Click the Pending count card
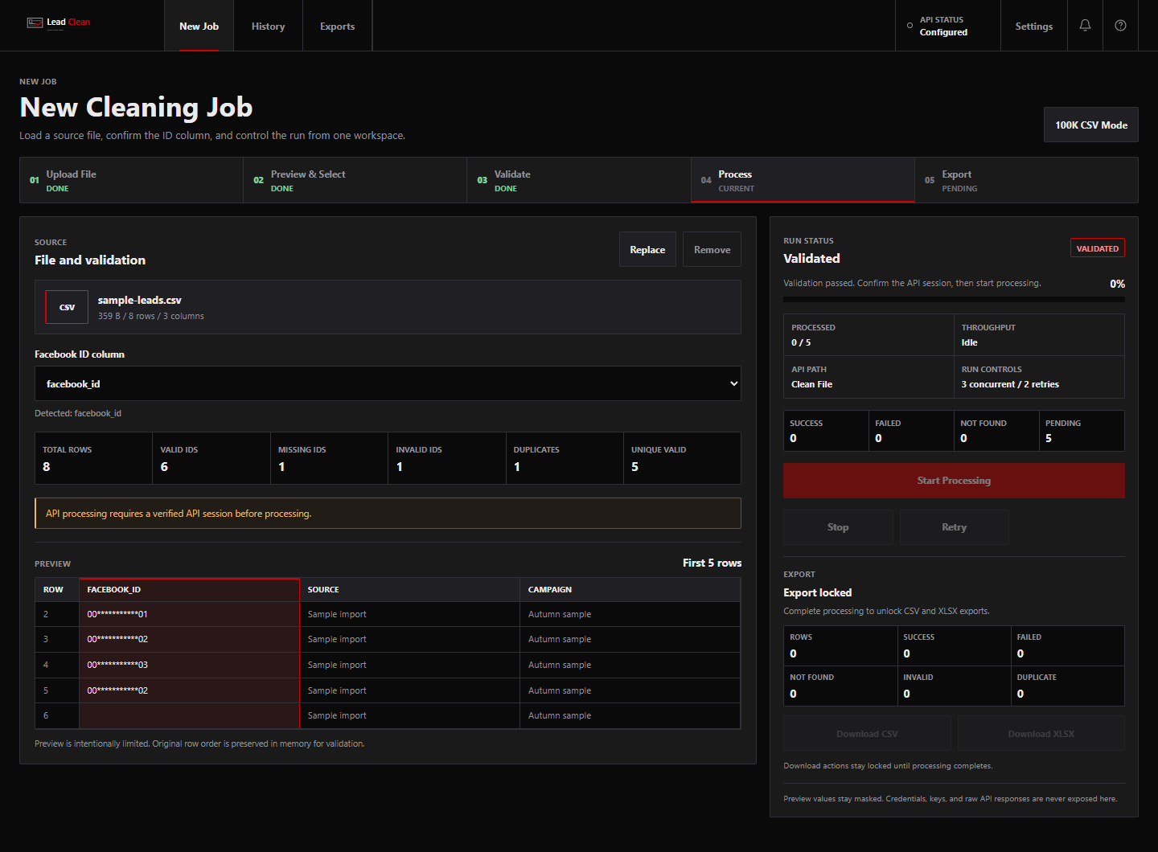The image size is (1158, 852). point(1082,431)
